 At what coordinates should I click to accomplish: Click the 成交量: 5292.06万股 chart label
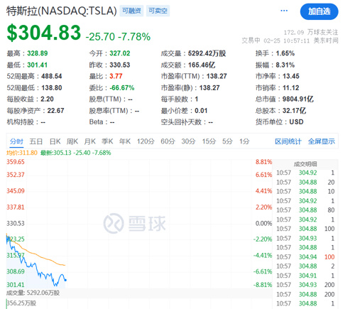point(33,293)
